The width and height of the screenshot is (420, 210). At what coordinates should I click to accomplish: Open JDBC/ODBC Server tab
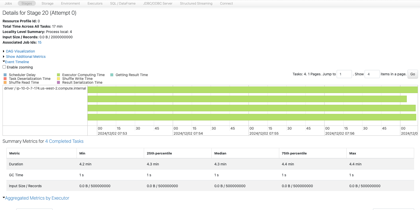[158, 4]
